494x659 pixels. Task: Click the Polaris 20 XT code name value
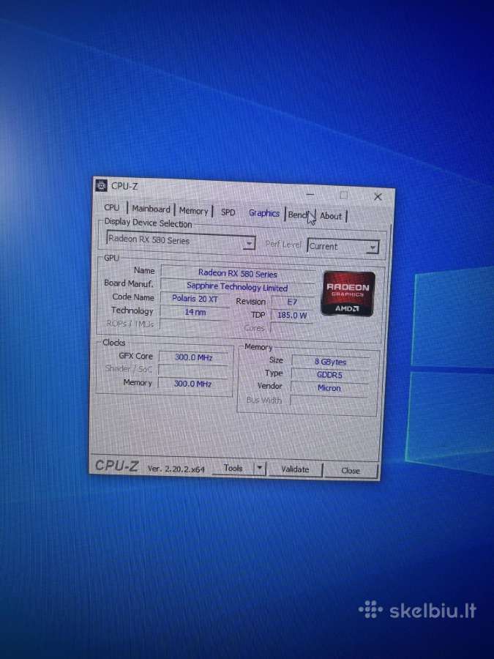point(195,299)
